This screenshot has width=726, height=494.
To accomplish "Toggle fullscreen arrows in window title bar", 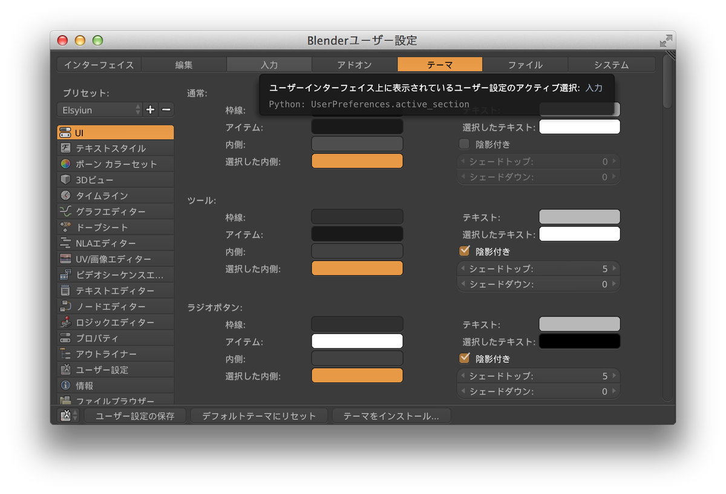I will click(x=665, y=41).
